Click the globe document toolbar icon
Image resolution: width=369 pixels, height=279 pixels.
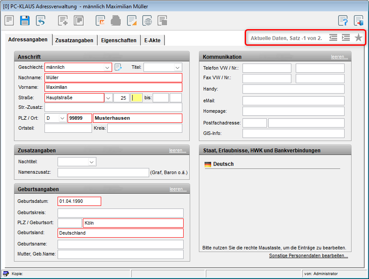(147, 20)
